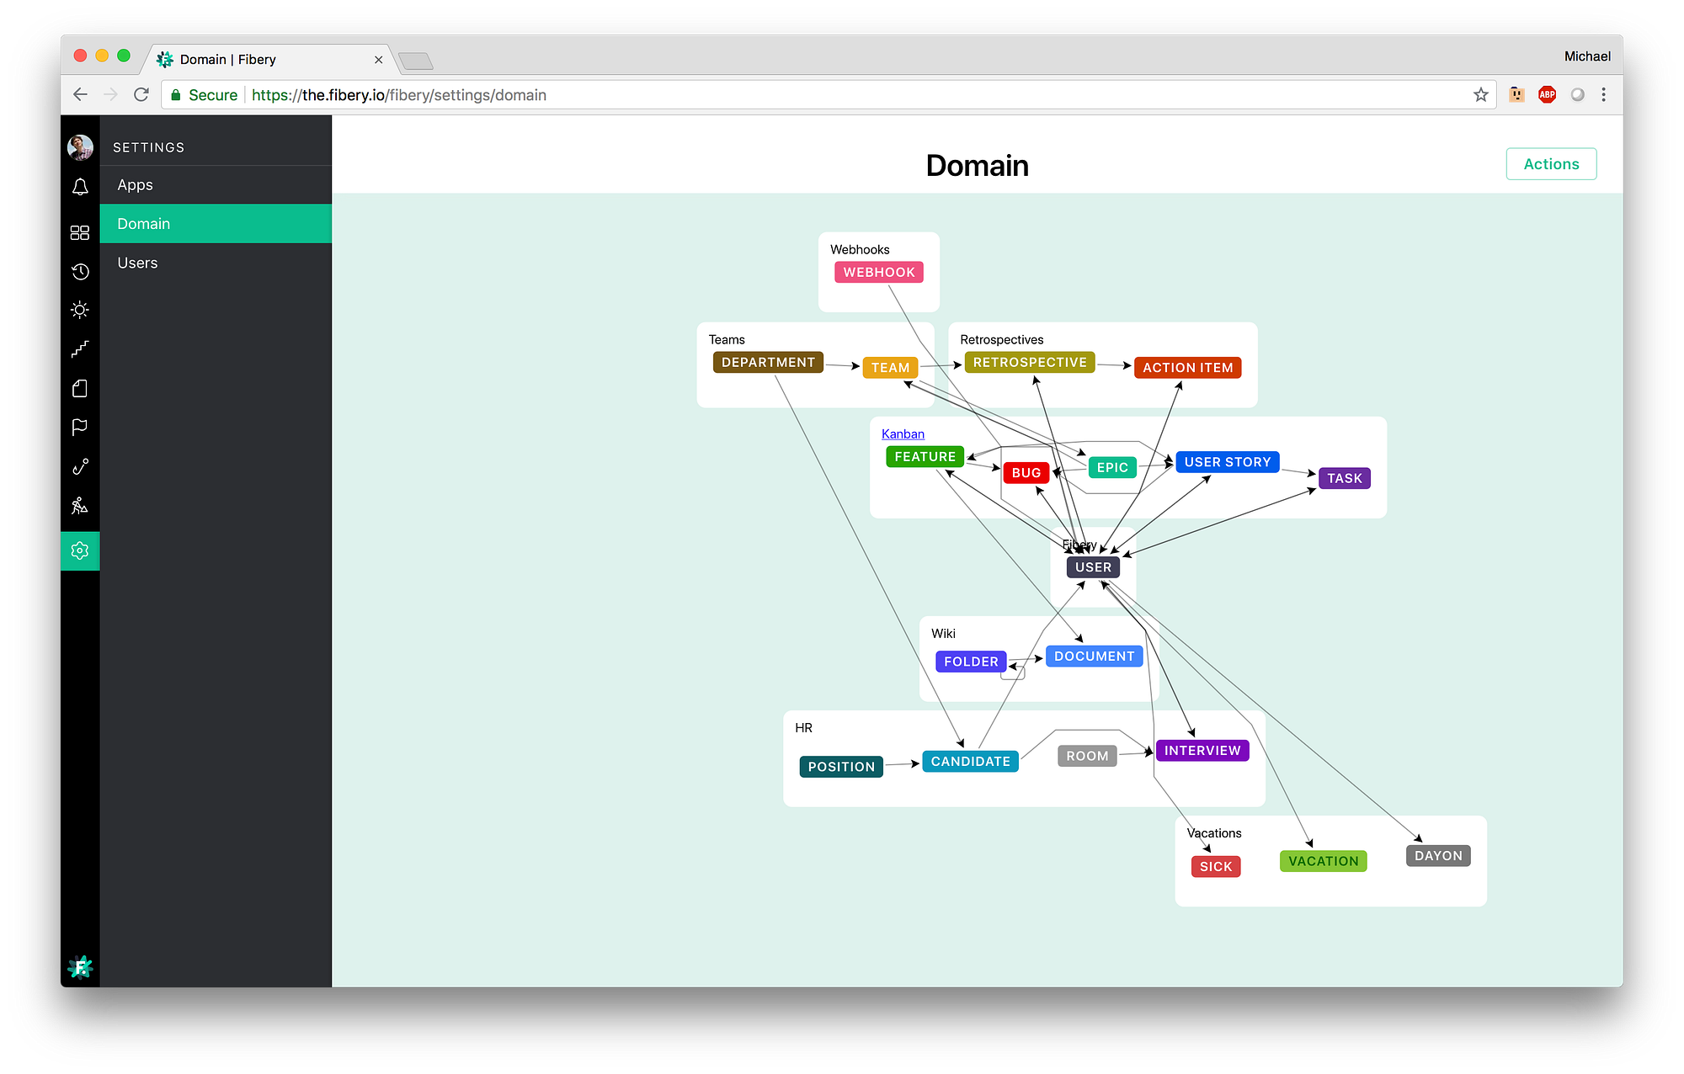Screen dimensions: 1684x1074
Task: Click the Fibery logo at bottom left
Action: pos(79,966)
